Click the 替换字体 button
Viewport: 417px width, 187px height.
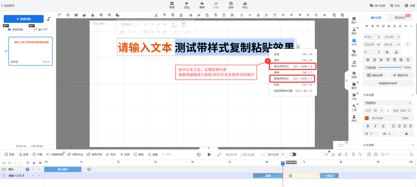coord(400,75)
